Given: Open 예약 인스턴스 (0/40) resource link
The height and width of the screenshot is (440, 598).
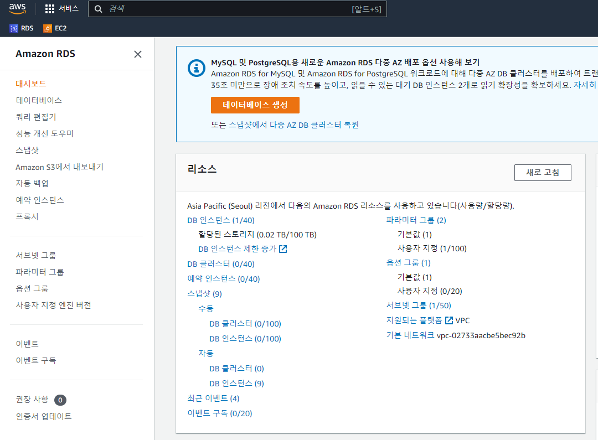Looking at the screenshot, I should click(224, 279).
